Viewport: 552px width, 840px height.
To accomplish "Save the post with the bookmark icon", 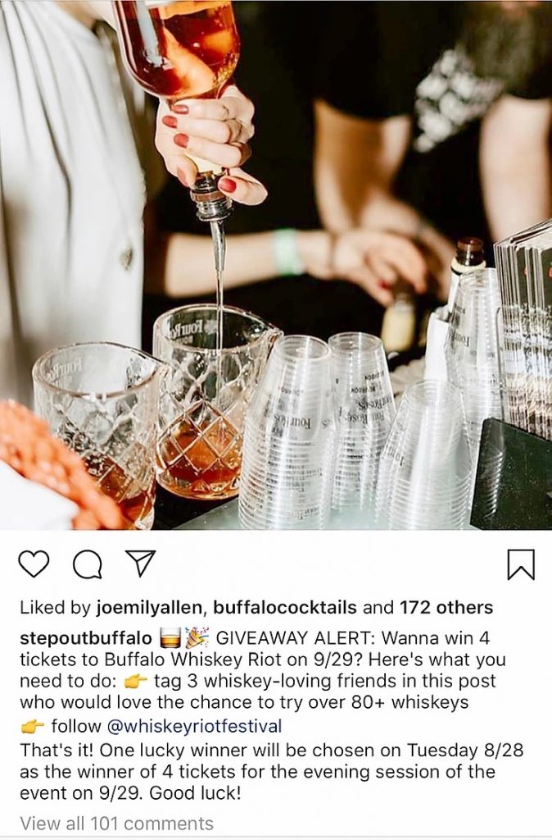I will coord(520,564).
